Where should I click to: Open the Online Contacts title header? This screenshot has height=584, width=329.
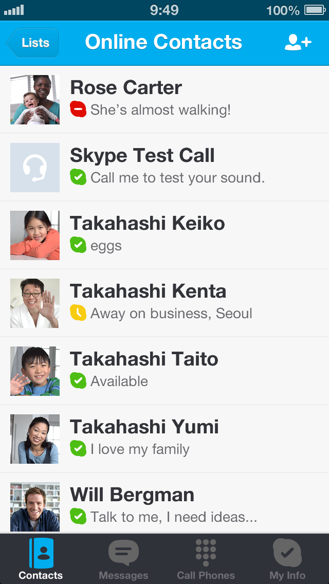pos(163,42)
